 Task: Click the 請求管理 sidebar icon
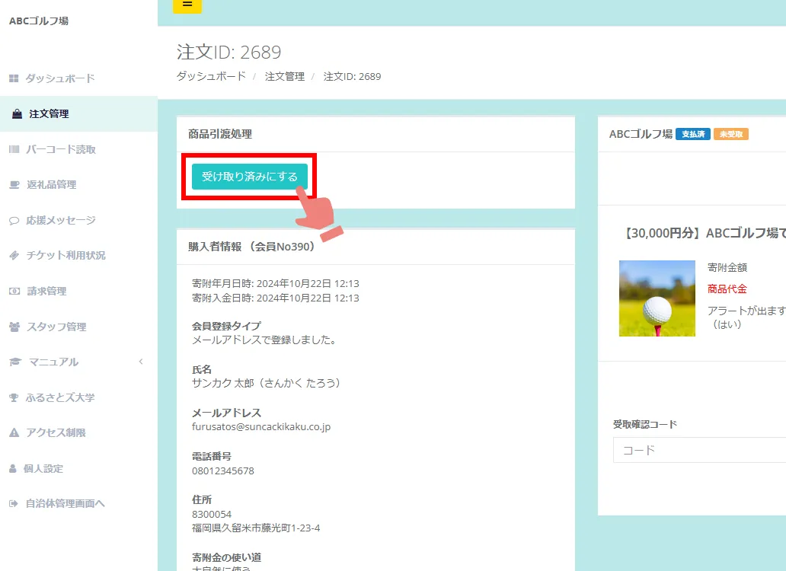point(14,291)
